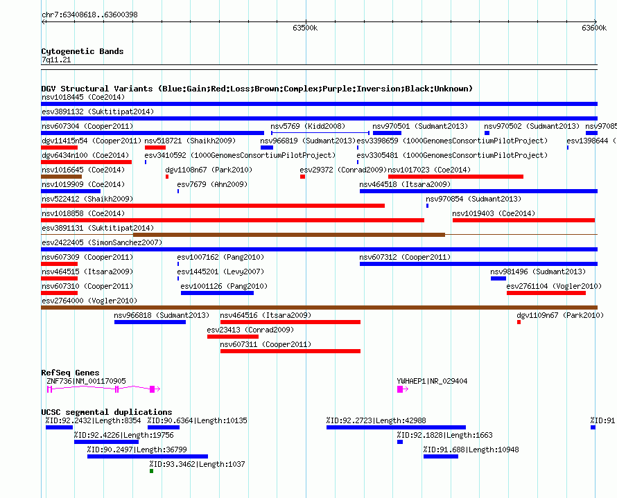Select nsv1017023 (Coe2014) loss variant

pos(455,177)
